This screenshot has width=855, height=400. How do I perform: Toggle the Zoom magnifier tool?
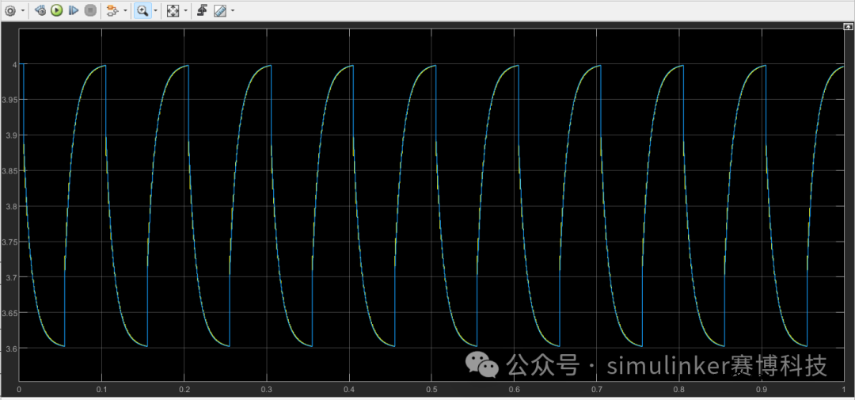coord(142,11)
